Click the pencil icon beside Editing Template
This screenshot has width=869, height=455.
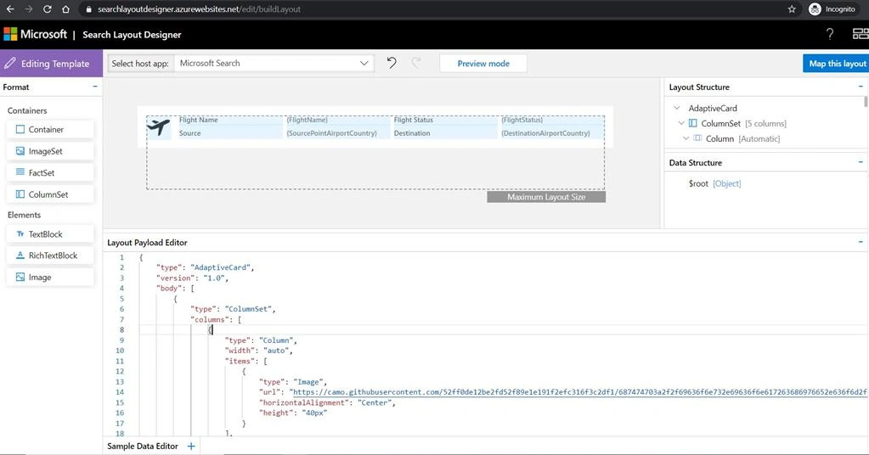10,63
